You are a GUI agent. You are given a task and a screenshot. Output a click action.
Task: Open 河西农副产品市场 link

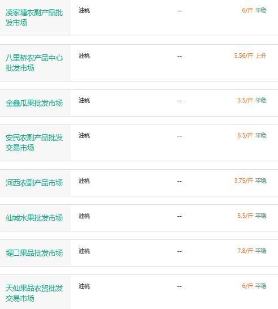(34, 183)
